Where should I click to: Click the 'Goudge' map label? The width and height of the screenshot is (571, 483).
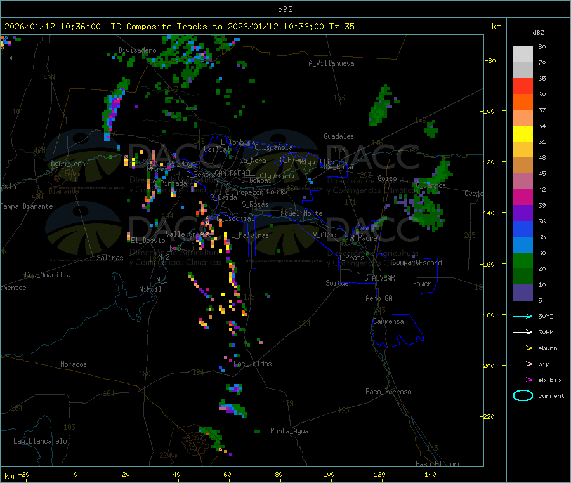tap(279, 192)
